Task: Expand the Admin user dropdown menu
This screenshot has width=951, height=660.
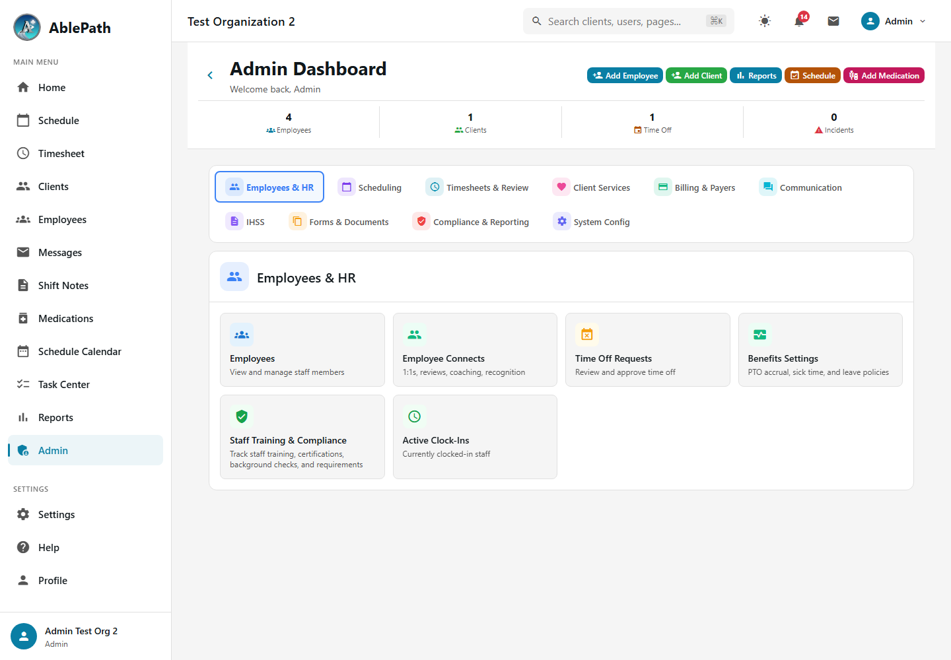Action: [894, 21]
